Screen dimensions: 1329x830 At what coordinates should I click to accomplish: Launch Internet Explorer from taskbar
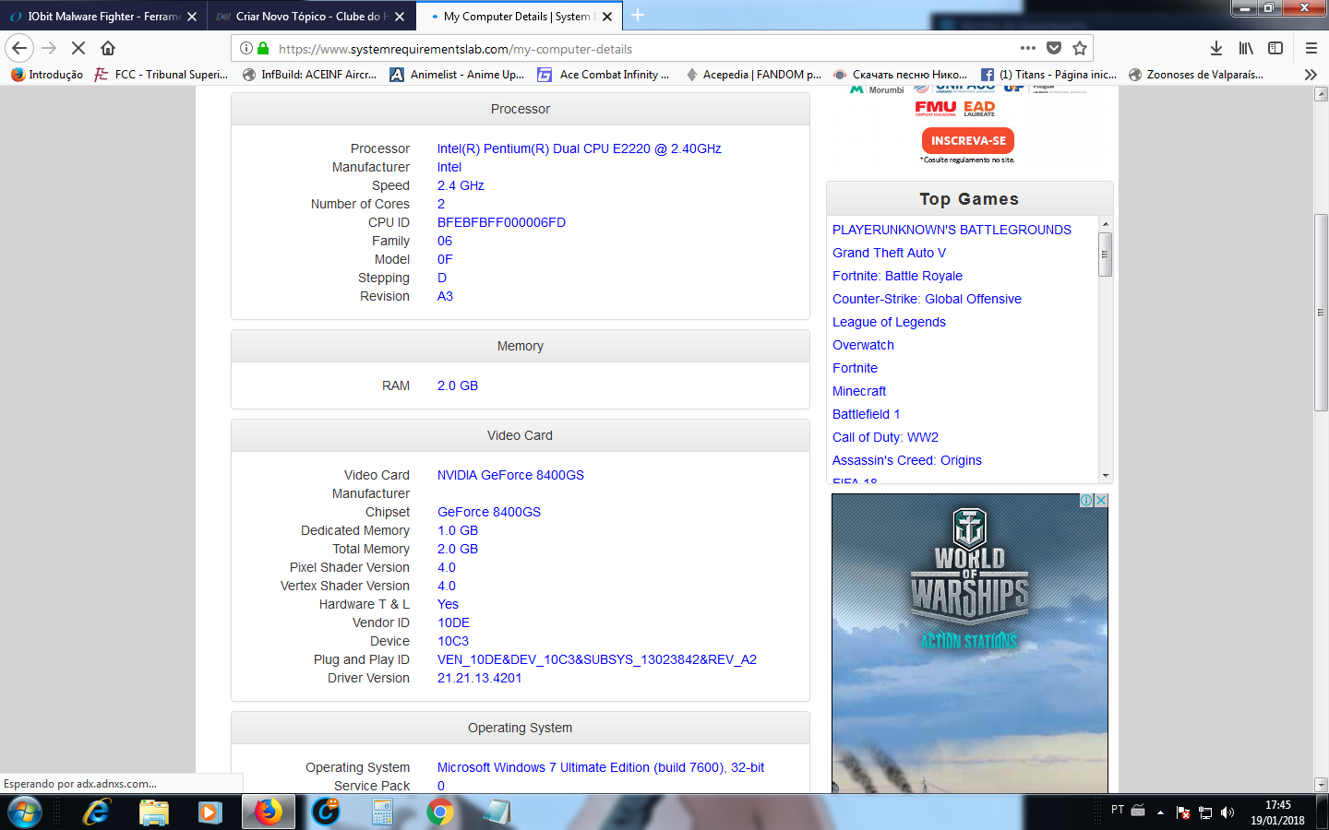click(96, 812)
